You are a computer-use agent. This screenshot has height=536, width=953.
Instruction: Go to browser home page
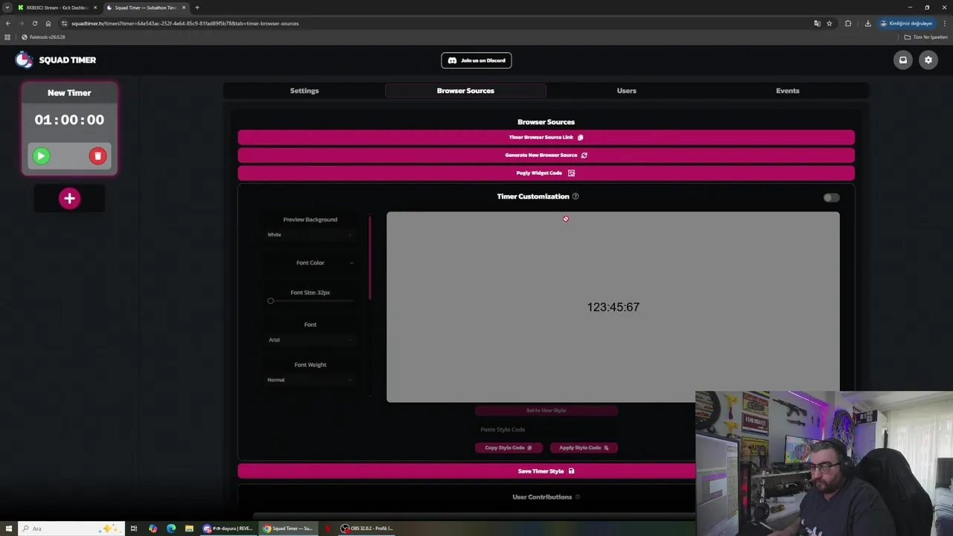(x=48, y=23)
